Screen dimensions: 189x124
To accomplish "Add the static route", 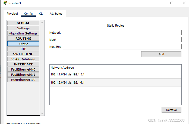I will tap(161, 54).
